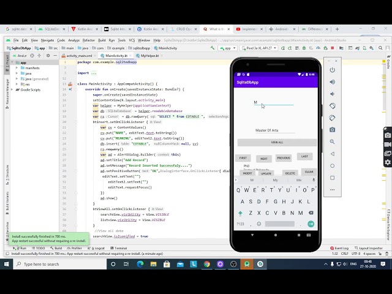Open the File menu
The width and height of the screenshot is (392, 294).
click(16, 40)
